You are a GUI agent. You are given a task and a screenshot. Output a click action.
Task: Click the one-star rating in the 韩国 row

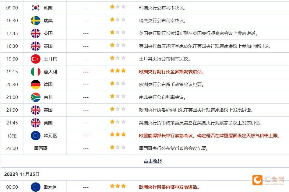click(x=118, y=7)
